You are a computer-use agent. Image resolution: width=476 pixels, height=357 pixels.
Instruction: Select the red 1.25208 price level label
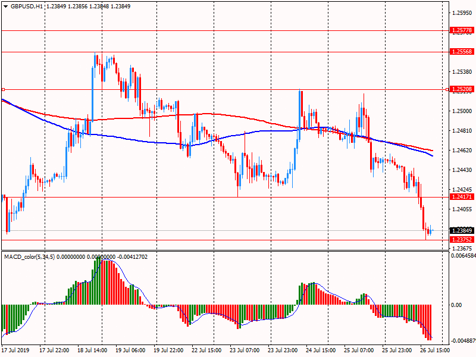pos(462,89)
